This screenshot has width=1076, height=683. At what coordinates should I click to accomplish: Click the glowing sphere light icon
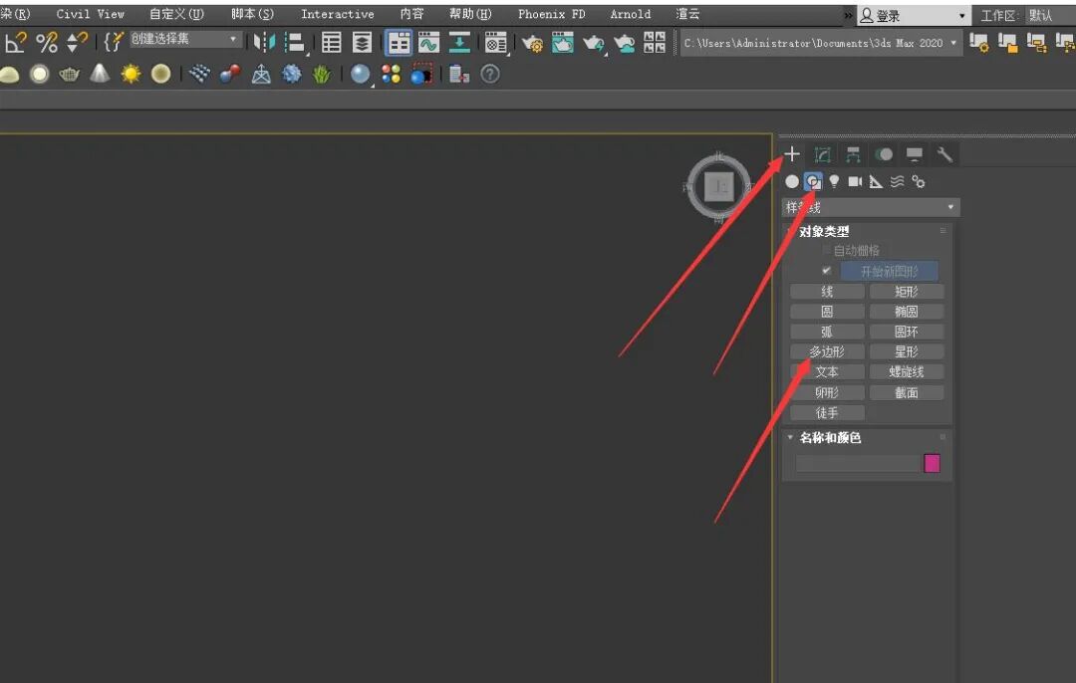(x=40, y=74)
